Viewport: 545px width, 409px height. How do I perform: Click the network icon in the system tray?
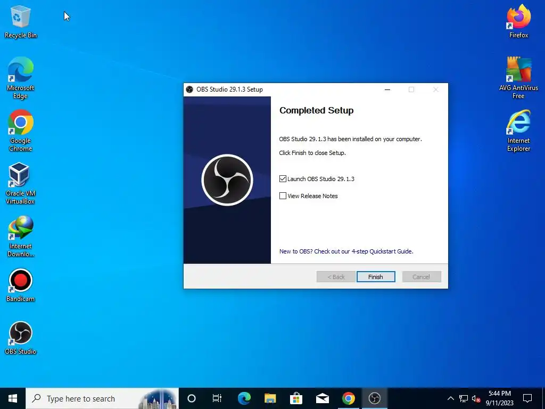tap(464, 398)
